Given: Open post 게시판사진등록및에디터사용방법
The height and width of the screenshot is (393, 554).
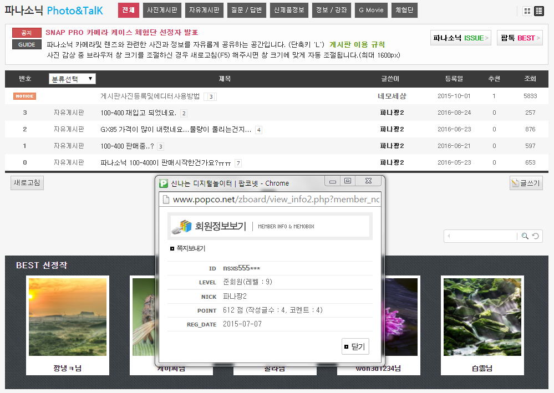Looking at the screenshot, I should (x=150, y=96).
